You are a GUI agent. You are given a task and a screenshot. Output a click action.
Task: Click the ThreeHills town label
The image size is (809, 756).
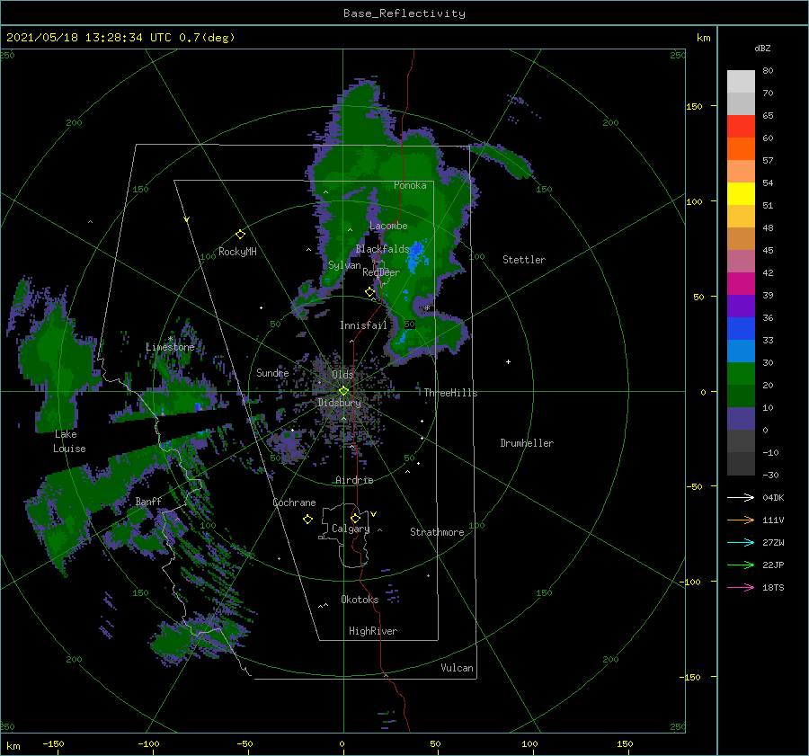pos(450,393)
